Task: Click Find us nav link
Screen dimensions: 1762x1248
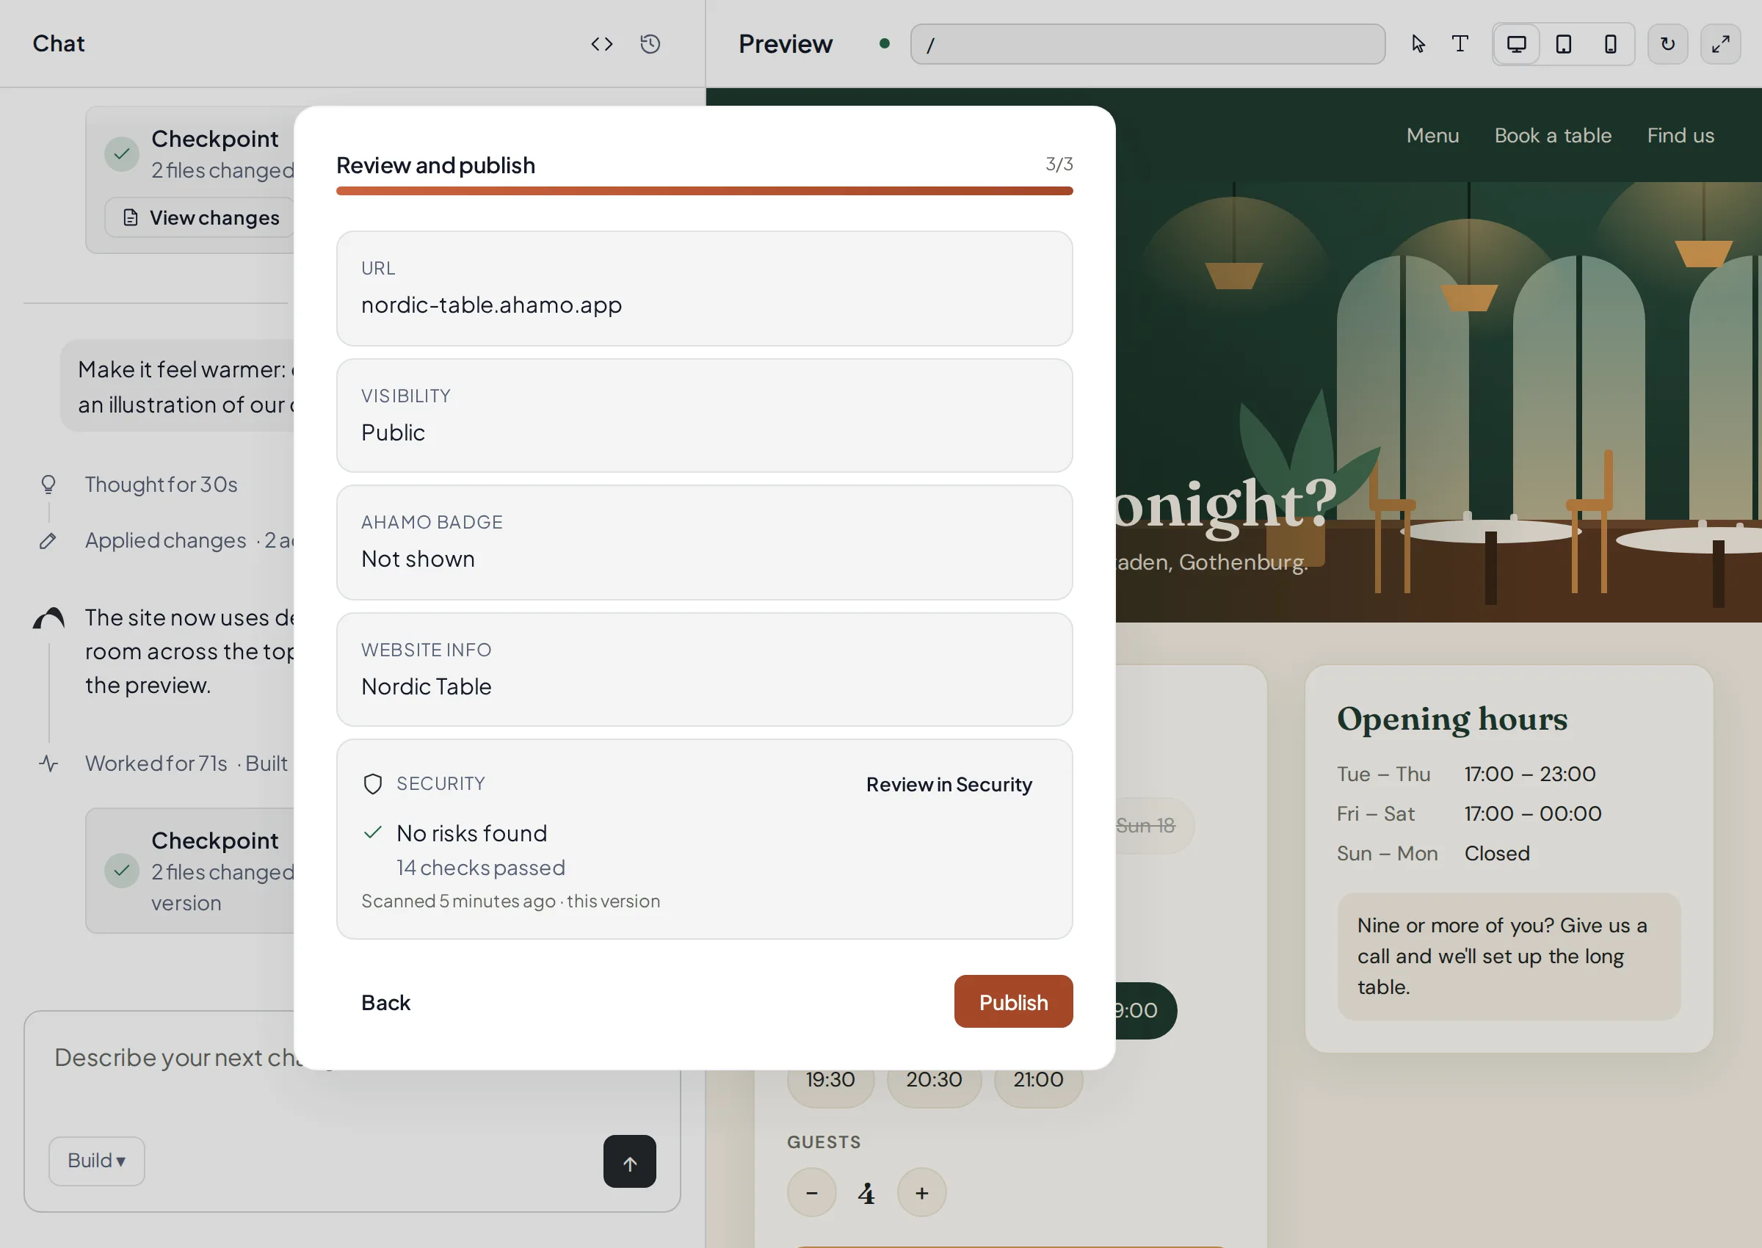Action: [x=1681, y=135]
